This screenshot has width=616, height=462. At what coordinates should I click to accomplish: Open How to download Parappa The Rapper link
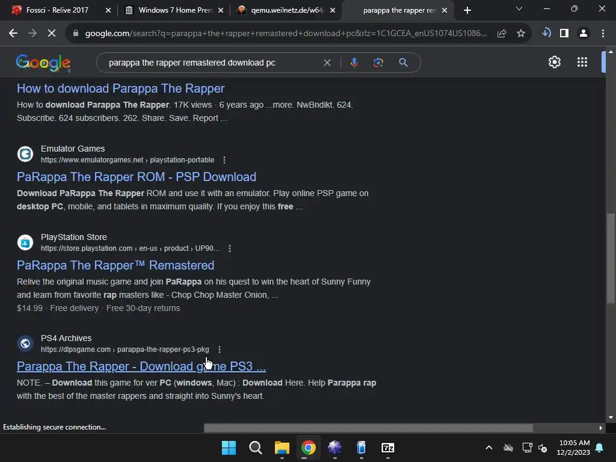pos(120,88)
